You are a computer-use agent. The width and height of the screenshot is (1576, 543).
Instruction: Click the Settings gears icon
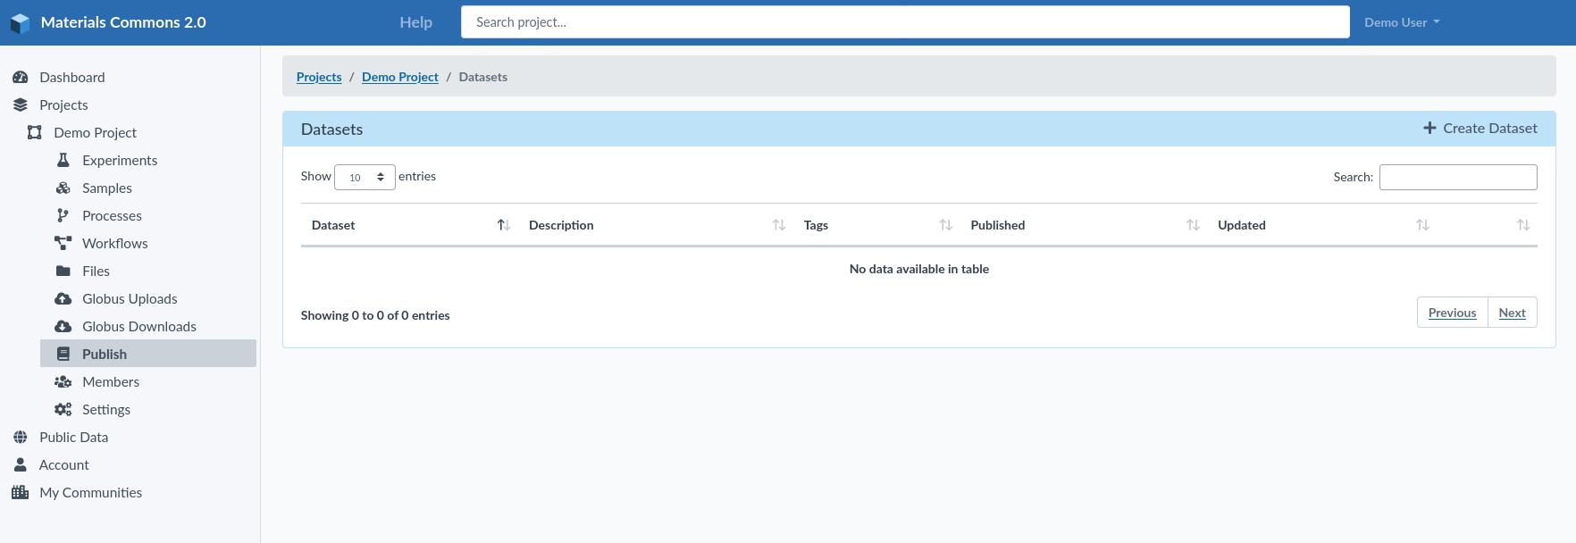63,410
